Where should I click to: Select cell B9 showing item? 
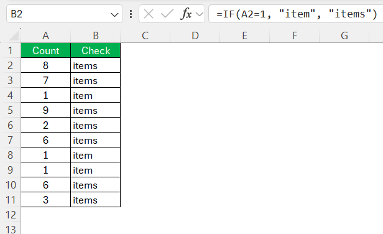[96, 170]
